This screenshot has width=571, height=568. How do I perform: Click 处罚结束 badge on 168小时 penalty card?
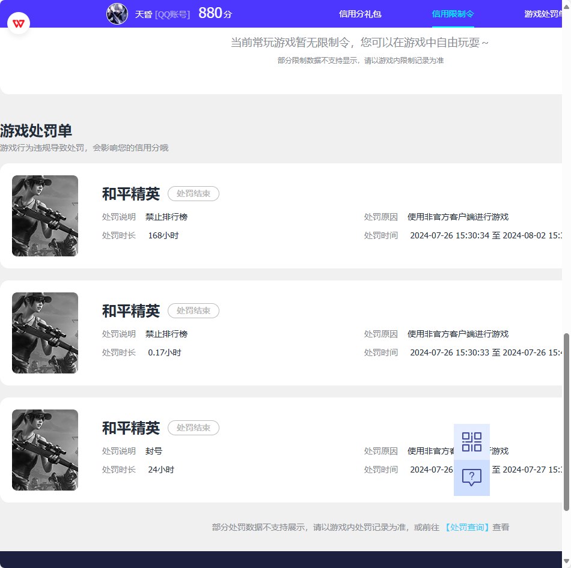(x=194, y=193)
